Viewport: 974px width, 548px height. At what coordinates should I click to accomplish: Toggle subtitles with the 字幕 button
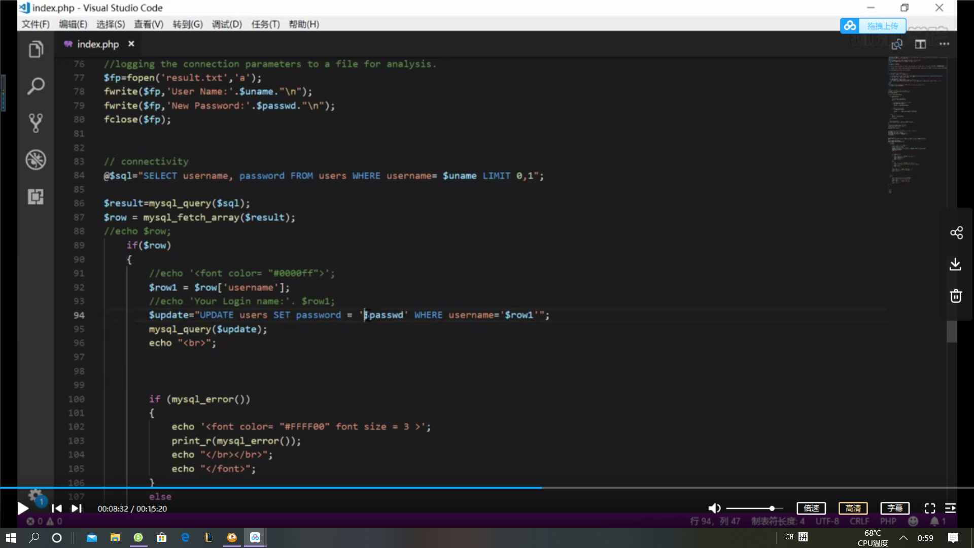(895, 508)
